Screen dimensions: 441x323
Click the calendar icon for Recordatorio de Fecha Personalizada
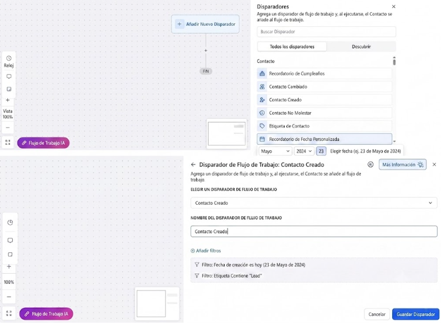(x=262, y=139)
